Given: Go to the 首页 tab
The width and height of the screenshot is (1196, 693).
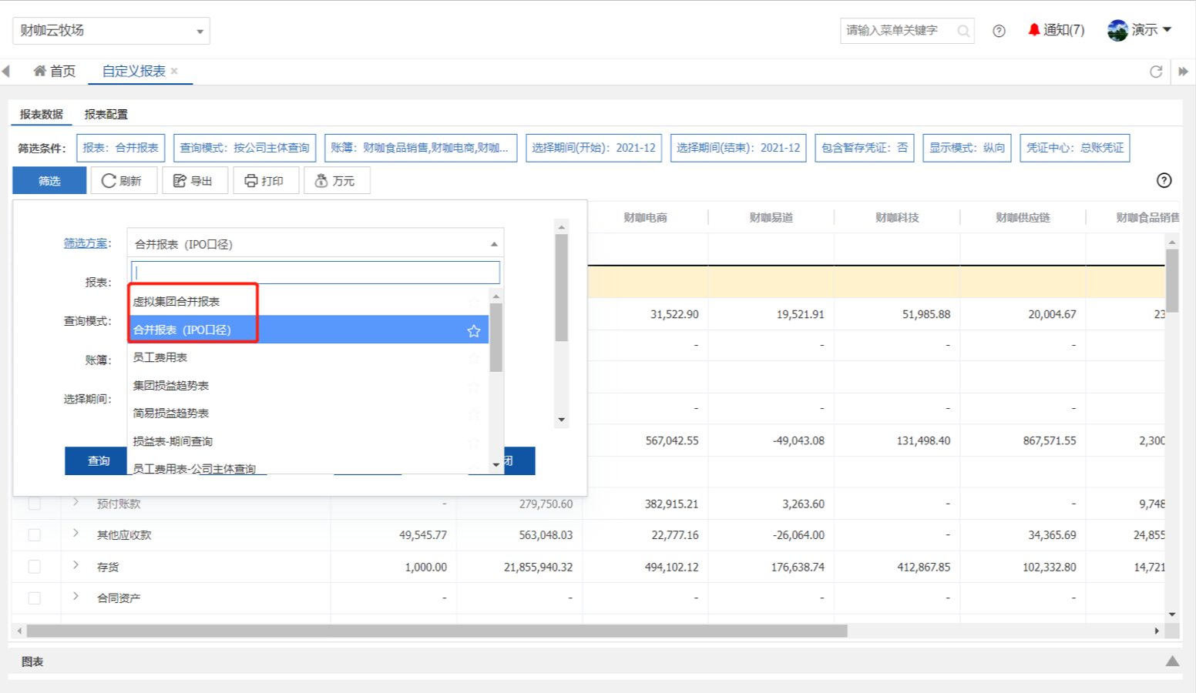Looking at the screenshot, I should pyautogui.click(x=55, y=71).
